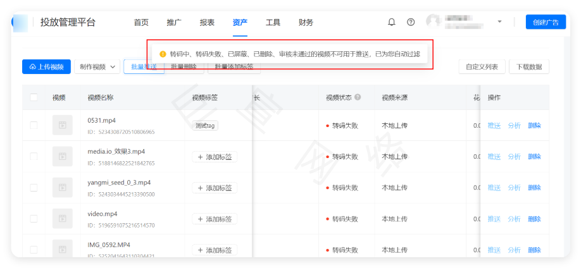
Task: Click the 视频标签 column header
Action: click(x=205, y=98)
